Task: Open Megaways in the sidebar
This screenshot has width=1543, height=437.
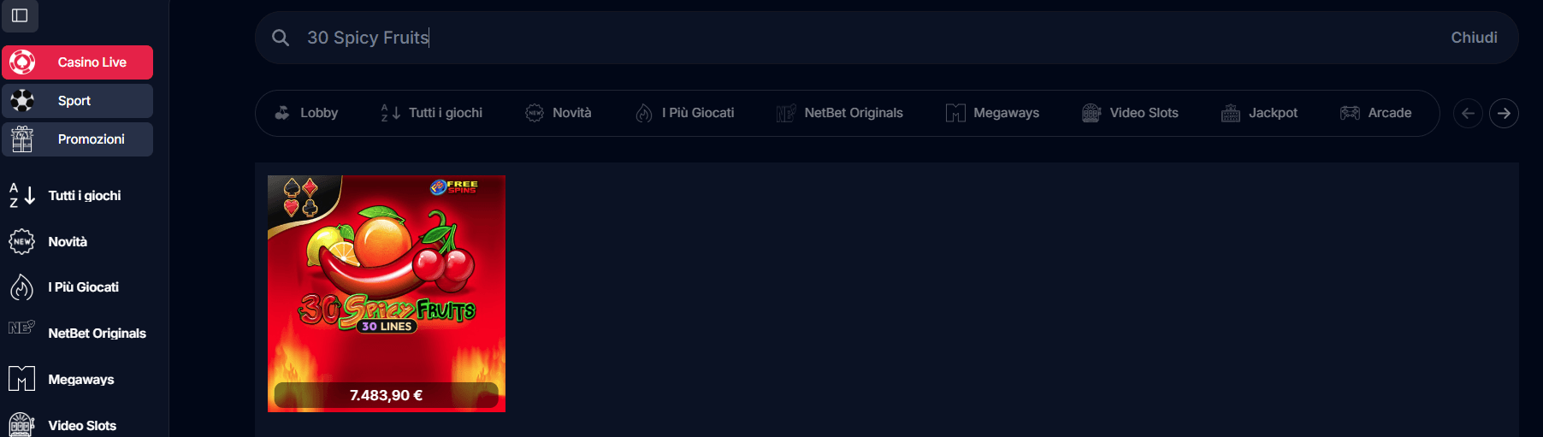Action: click(x=81, y=380)
